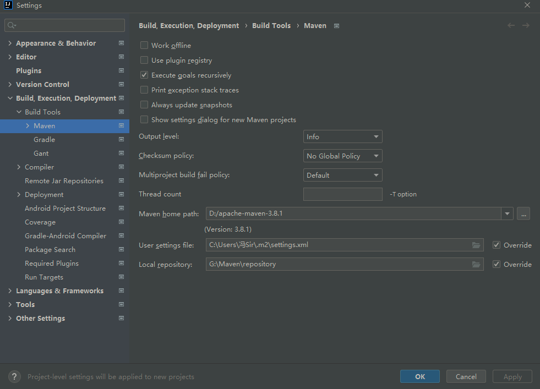The image size is (540, 389).
Task: Open the Plugins settings page
Action: click(x=29, y=70)
